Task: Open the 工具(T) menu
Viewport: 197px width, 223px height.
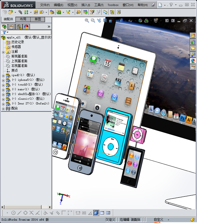Action: point(99,5)
